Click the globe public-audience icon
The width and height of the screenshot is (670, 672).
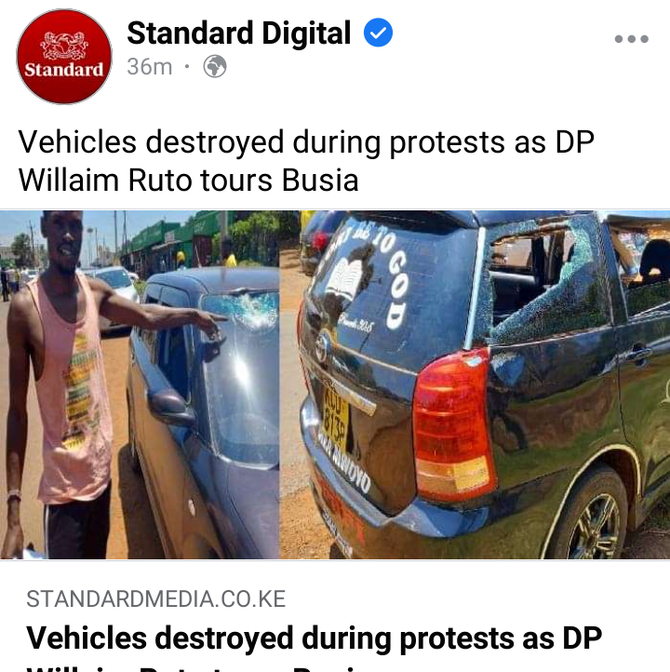(x=215, y=66)
